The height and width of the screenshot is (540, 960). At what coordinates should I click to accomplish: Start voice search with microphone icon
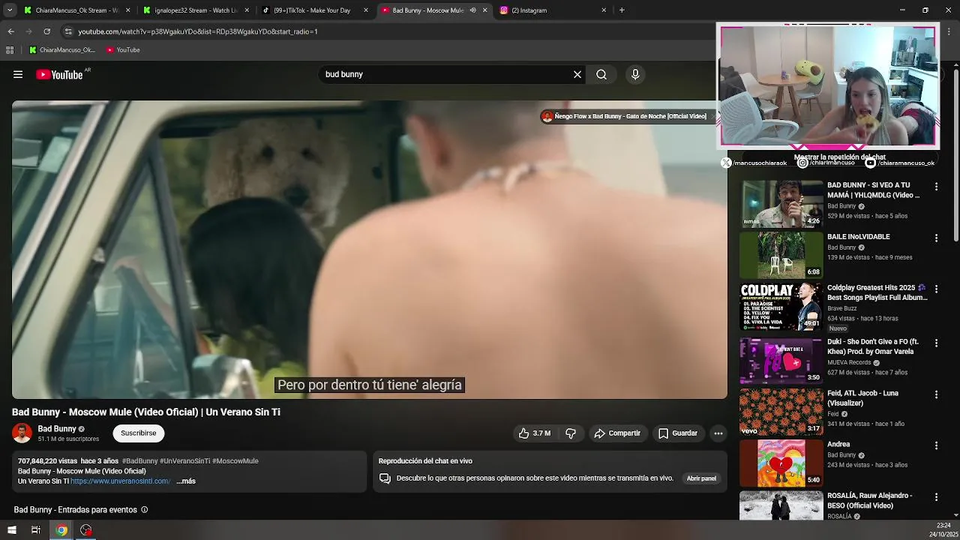(635, 74)
